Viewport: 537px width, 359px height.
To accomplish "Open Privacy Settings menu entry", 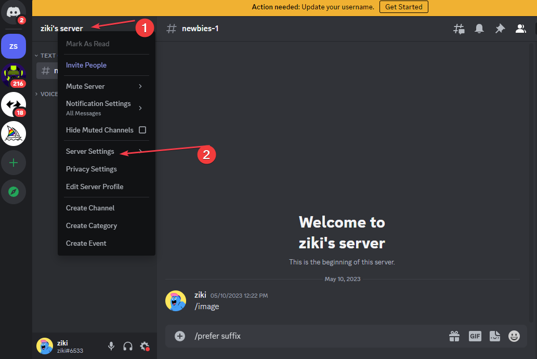I will coord(106,169).
